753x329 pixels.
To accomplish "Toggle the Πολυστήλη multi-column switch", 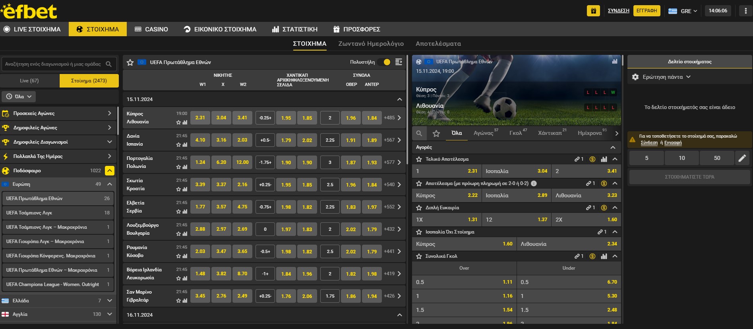I will click(384, 62).
